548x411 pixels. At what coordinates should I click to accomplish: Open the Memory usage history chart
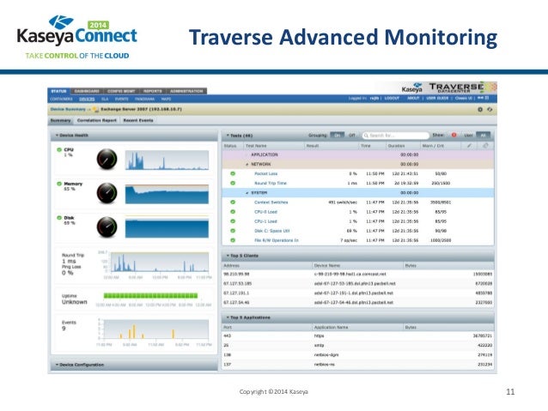[167, 194]
